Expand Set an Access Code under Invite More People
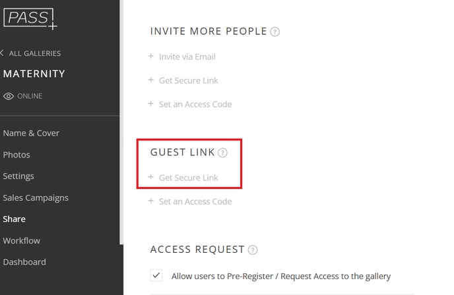The width and height of the screenshot is (454, 295). 195,104
